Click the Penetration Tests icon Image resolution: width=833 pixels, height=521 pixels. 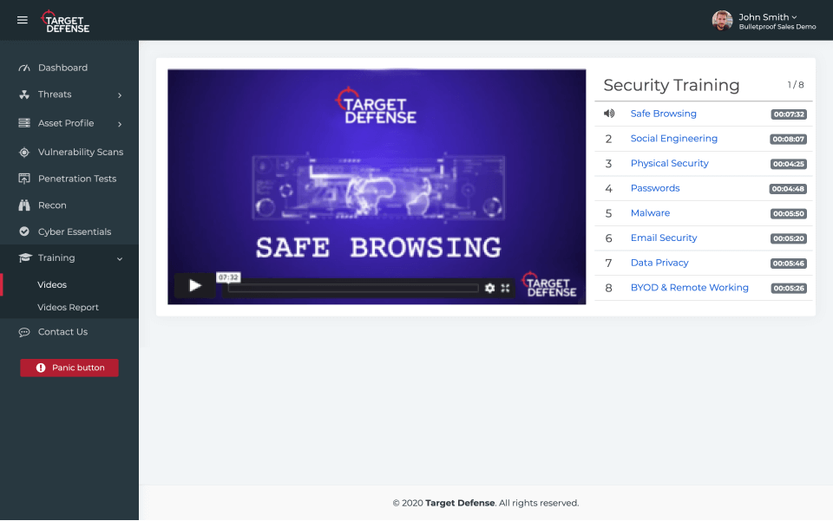[x=24, y=179]
